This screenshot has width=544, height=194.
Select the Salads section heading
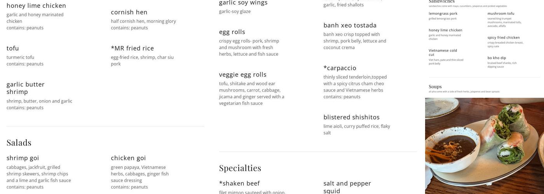pos(19,142)
